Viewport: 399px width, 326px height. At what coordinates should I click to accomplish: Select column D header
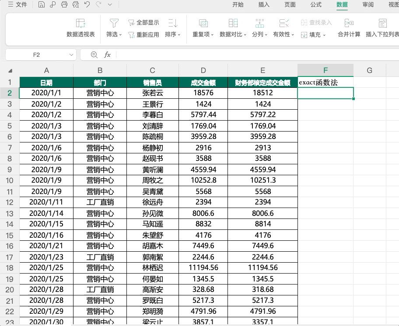tap(203, 70)
